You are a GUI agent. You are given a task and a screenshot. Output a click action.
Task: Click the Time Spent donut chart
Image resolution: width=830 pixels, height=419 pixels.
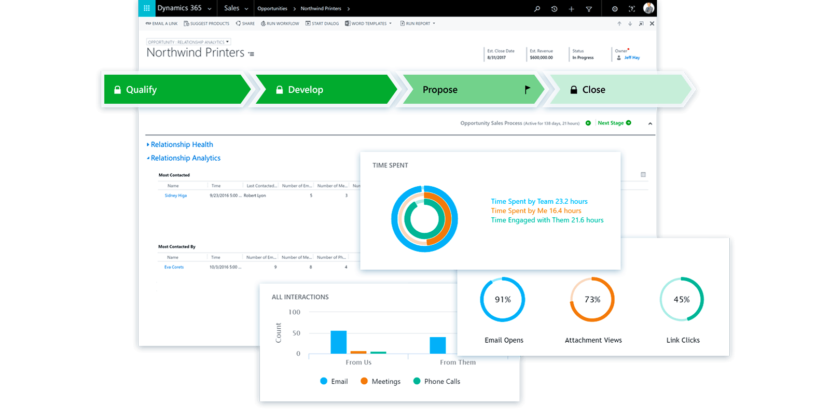[424, 219]
